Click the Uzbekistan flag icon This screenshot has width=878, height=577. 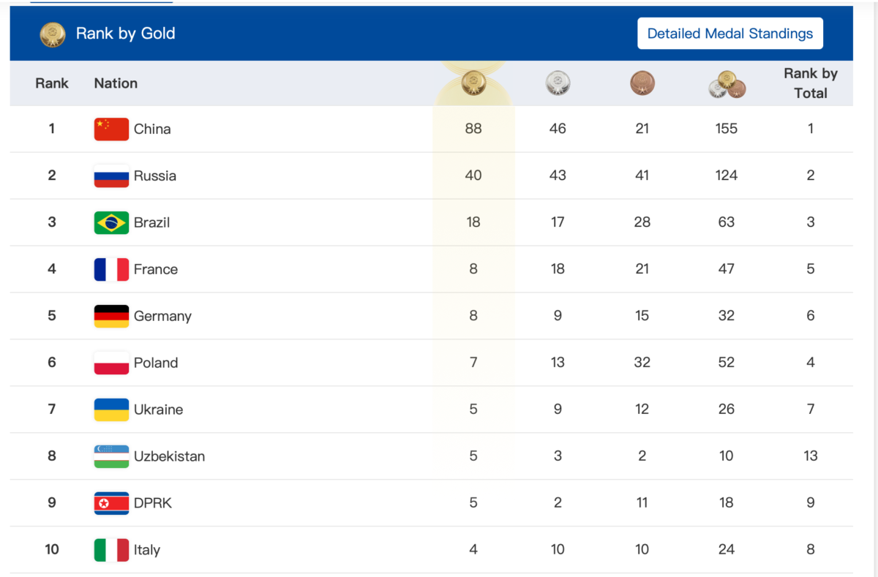click(111, 456)
